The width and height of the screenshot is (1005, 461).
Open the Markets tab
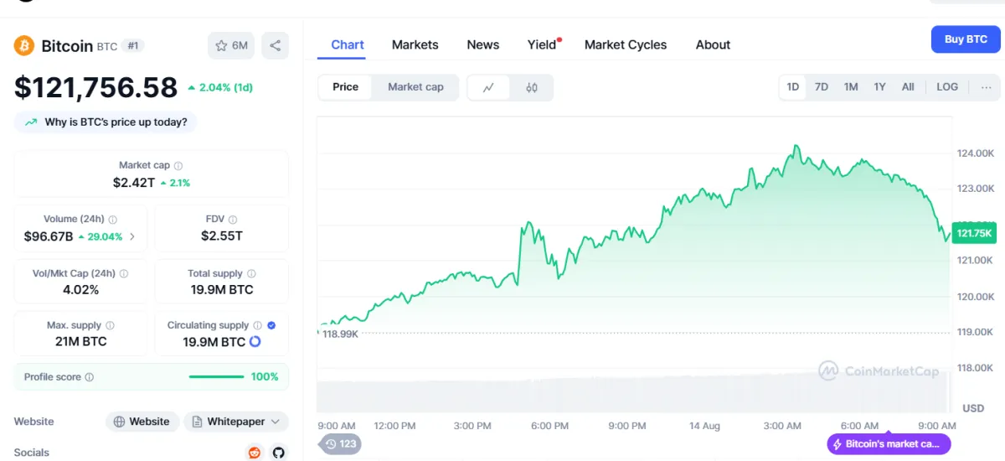(415, 45)
